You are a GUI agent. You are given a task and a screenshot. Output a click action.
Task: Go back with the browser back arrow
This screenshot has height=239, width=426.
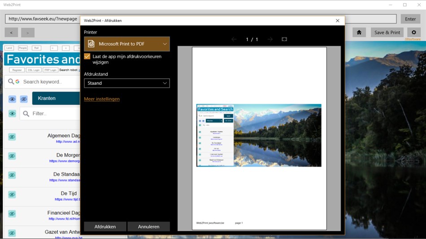pos(11,33)
